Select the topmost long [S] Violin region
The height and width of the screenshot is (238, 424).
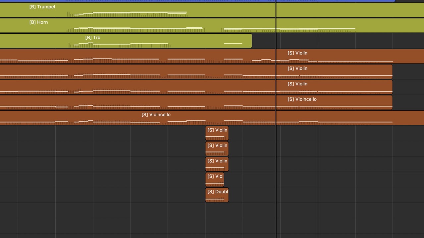pyautogui.click(x=212, y=56)
